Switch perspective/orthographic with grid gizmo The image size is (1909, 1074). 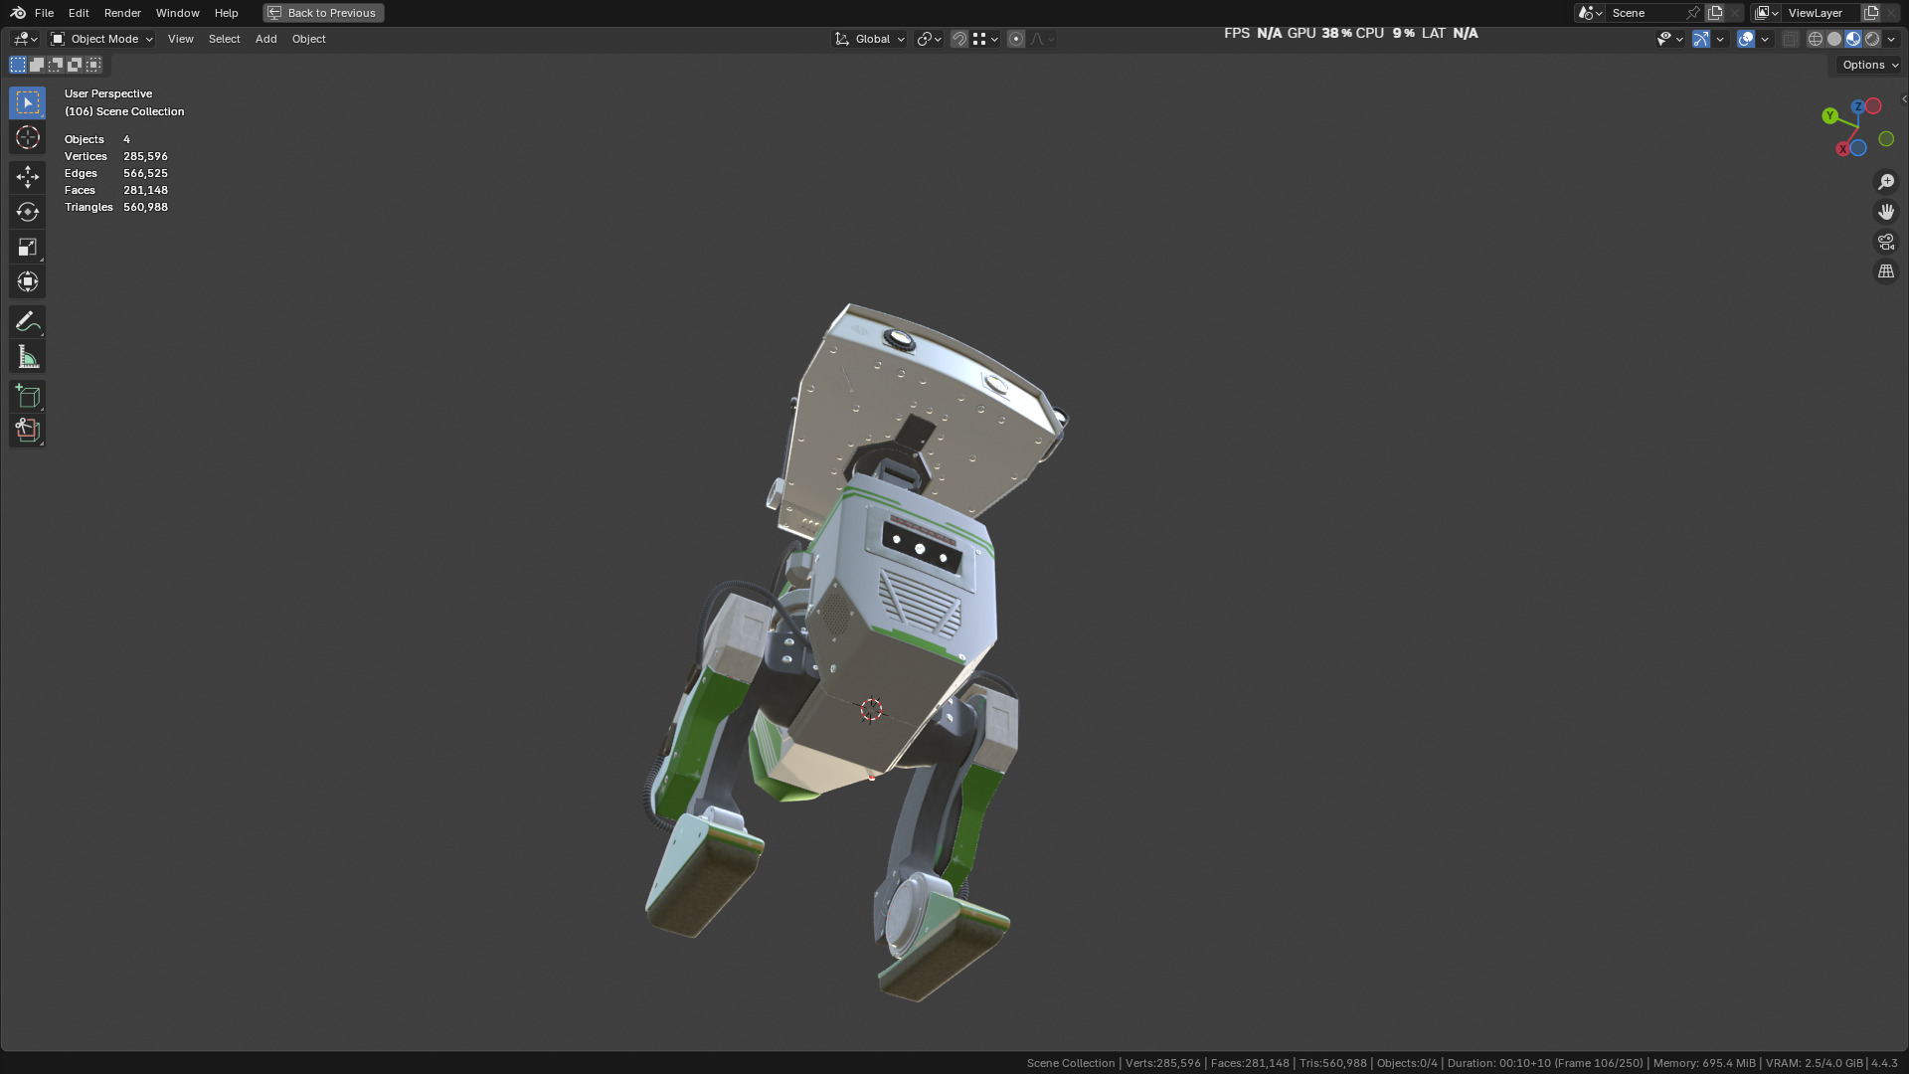click(x=1886, y=271)
